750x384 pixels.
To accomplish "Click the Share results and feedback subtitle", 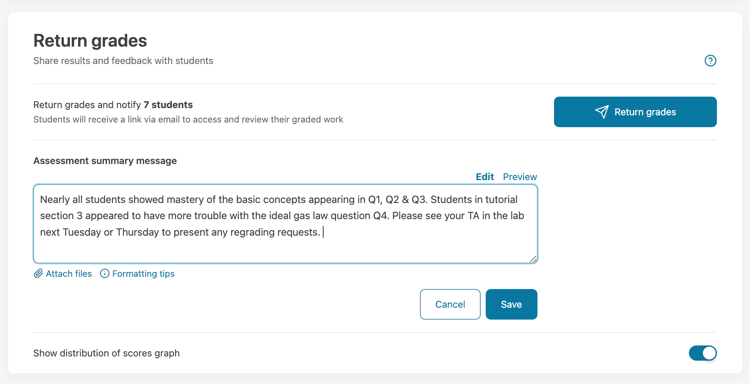I will click(123, 61).
